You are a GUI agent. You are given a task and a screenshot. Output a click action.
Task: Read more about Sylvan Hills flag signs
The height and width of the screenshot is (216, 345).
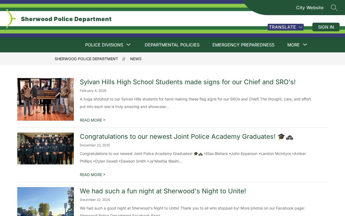click(x=92, y=120)
